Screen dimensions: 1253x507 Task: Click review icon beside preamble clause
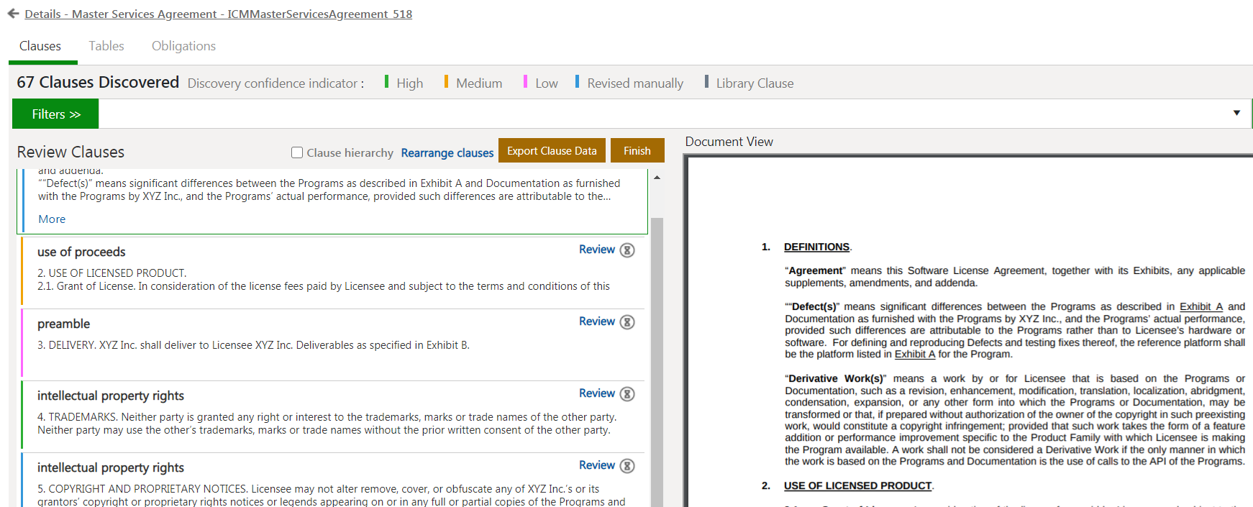(x=627, y=322)
